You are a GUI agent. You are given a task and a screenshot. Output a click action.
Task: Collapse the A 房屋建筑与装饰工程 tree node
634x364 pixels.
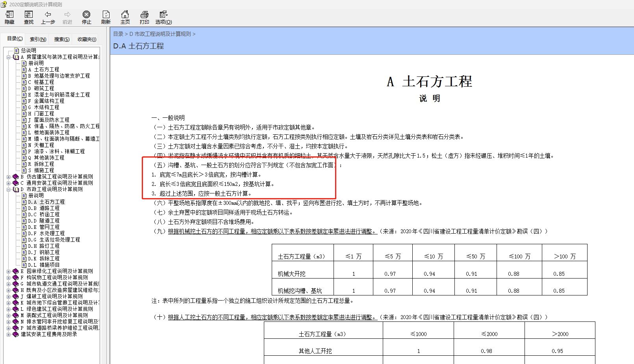pos(8,57)
